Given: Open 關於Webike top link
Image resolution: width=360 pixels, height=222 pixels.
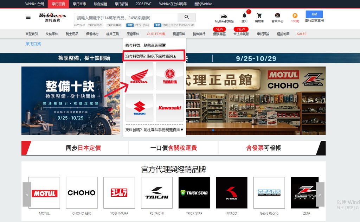Looking at the screenshot, I should (203, 4).
